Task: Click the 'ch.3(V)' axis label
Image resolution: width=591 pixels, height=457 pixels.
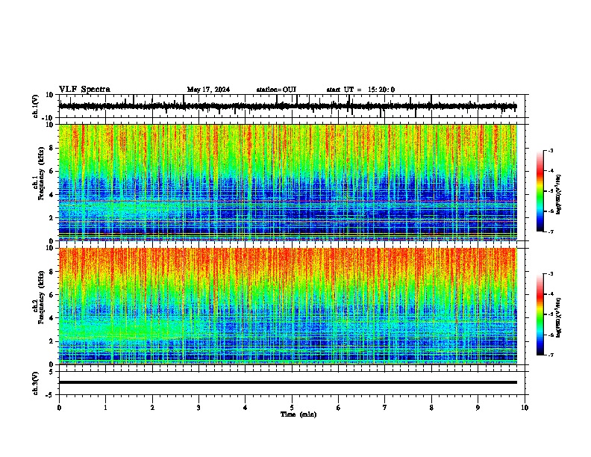Action: coord(36,383)
